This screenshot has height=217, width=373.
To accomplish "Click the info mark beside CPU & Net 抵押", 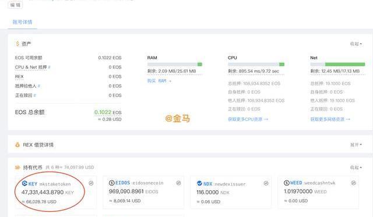I will tap(49, 67).
